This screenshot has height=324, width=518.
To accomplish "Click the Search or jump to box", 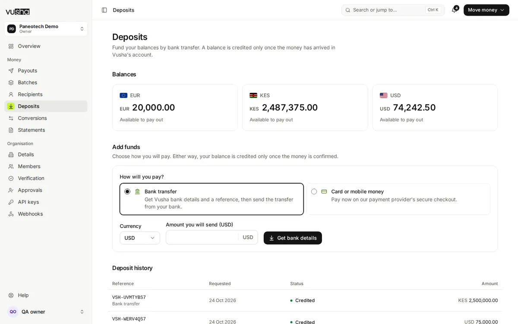I will pos(393,10).
